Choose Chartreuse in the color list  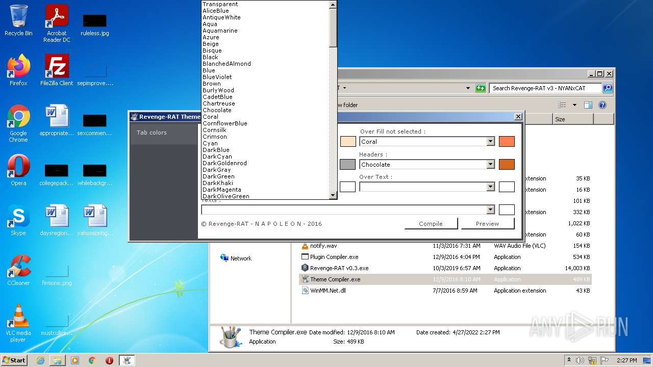[265, 103]
